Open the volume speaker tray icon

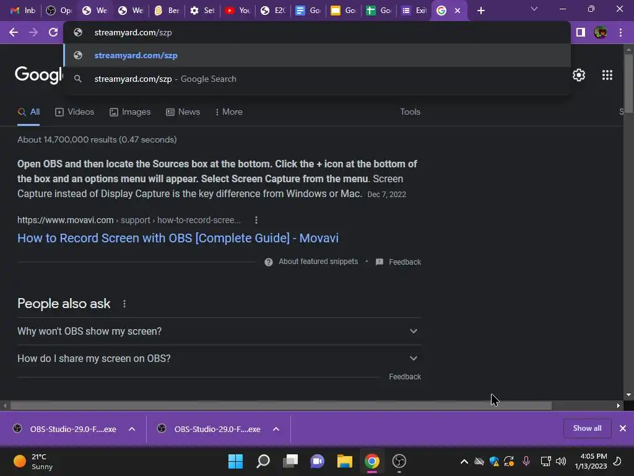click(x=561, y=461)
